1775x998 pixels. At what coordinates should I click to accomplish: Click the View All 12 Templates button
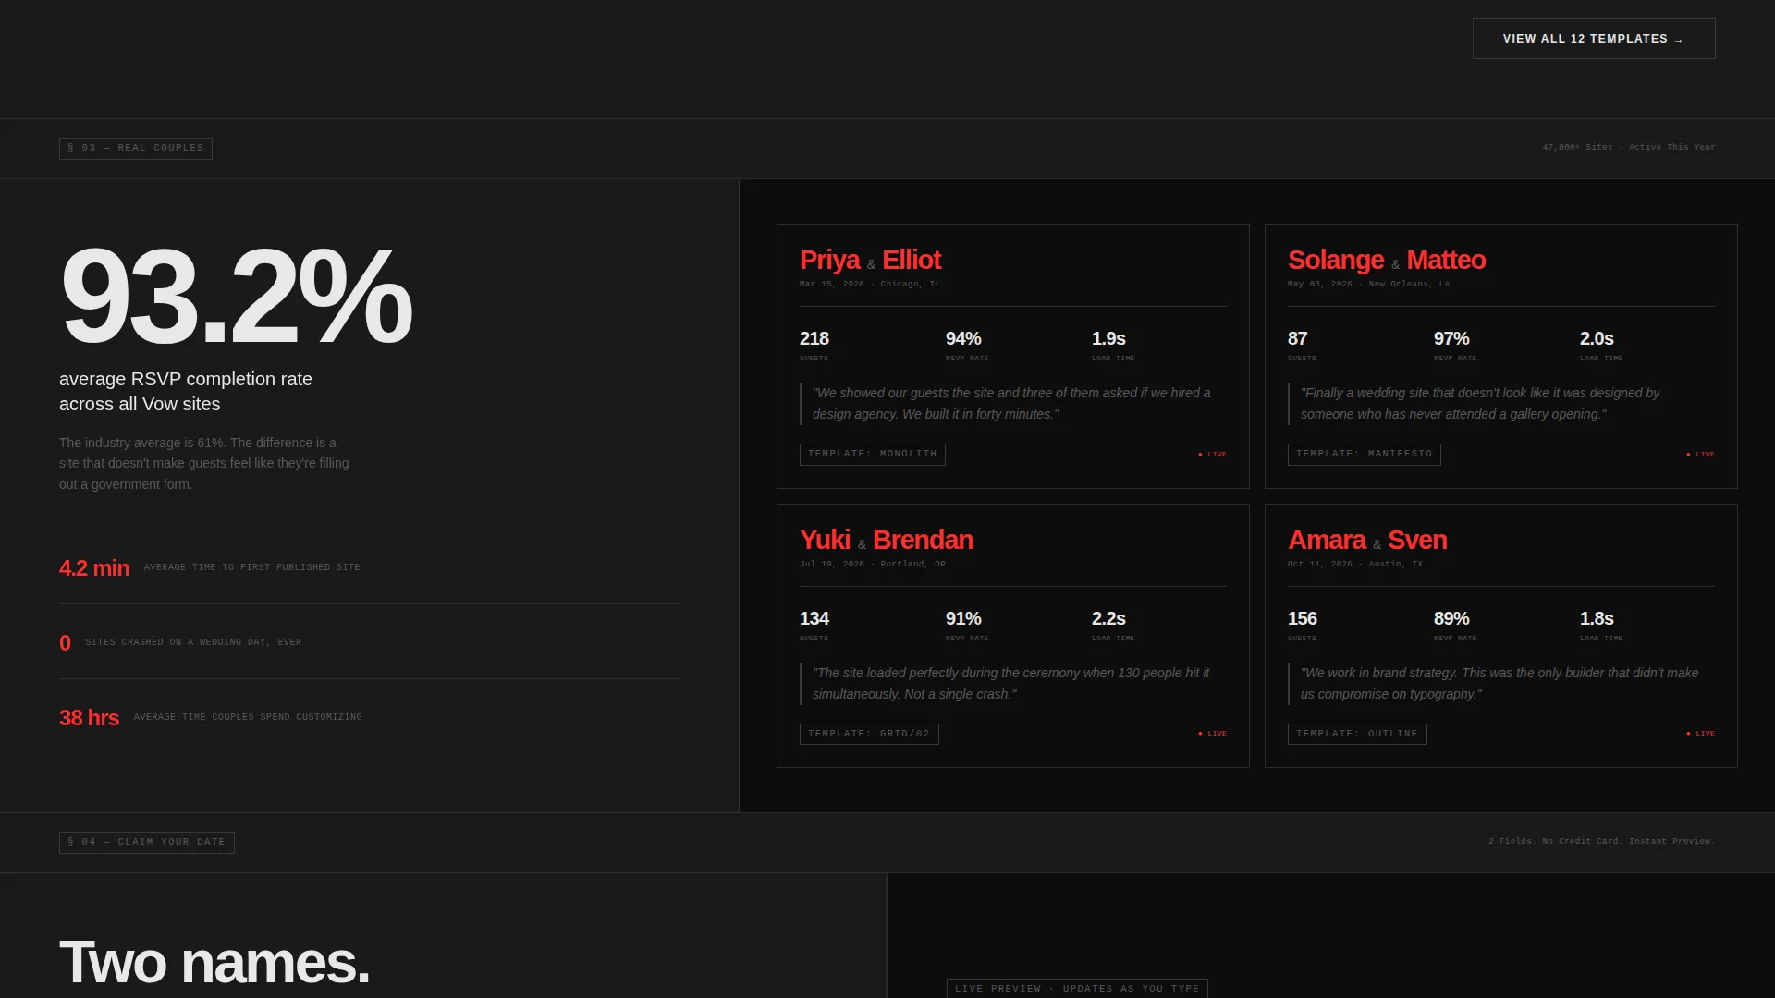1594,39
